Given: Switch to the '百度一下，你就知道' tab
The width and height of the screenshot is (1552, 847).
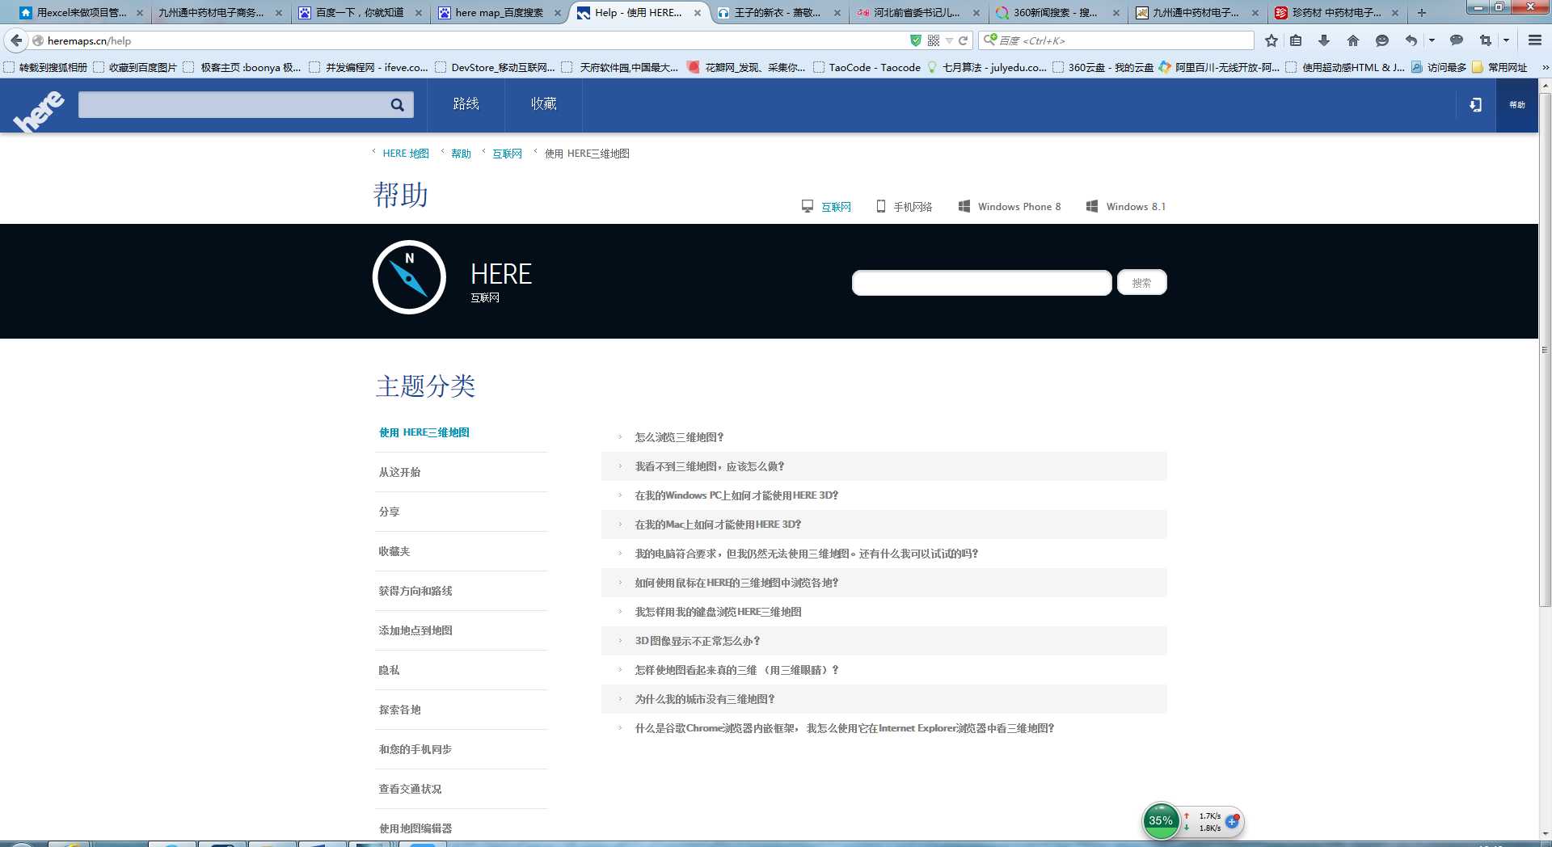Looking at the screenshot, I should [359, 13].
